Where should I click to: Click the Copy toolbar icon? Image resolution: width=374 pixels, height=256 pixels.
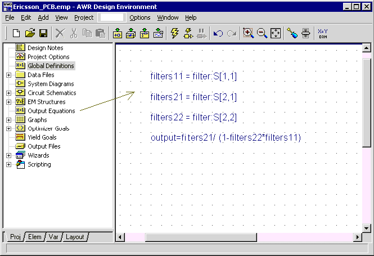click(x=87, y=33)
